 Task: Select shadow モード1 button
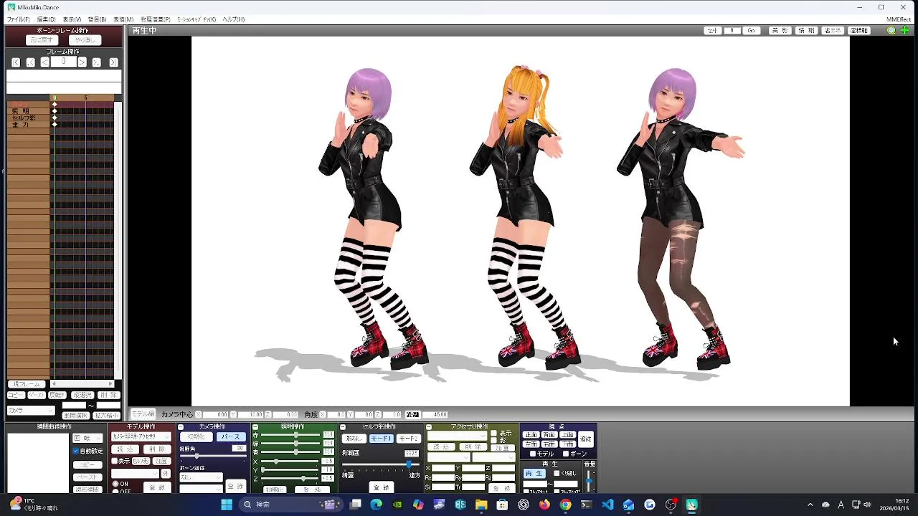pyautogui.click(x=381, y=439)
